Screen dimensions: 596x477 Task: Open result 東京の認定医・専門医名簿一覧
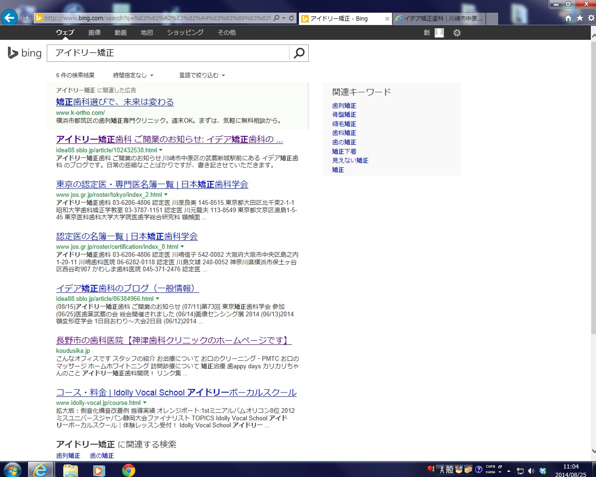pos(152,185)
